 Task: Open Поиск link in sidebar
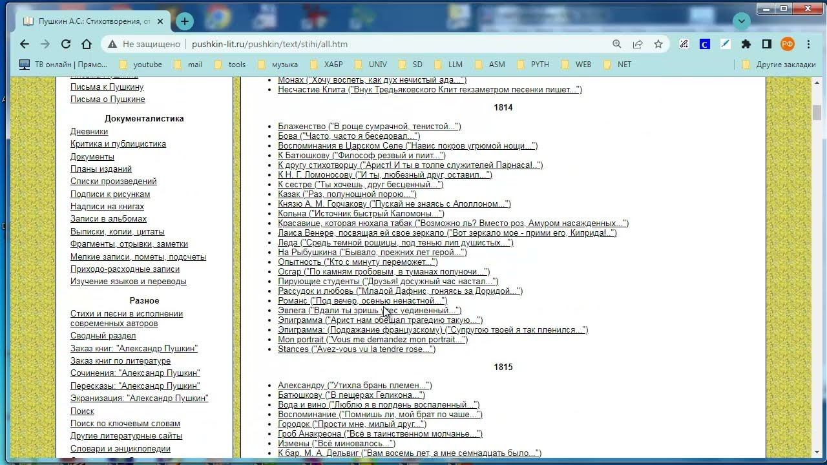[82, 411]
